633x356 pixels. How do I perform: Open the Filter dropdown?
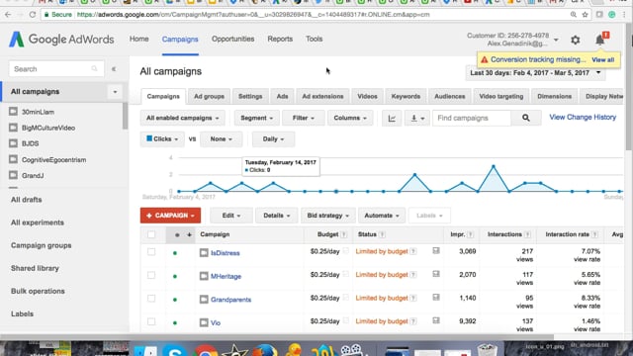click(x=304, y=118)
